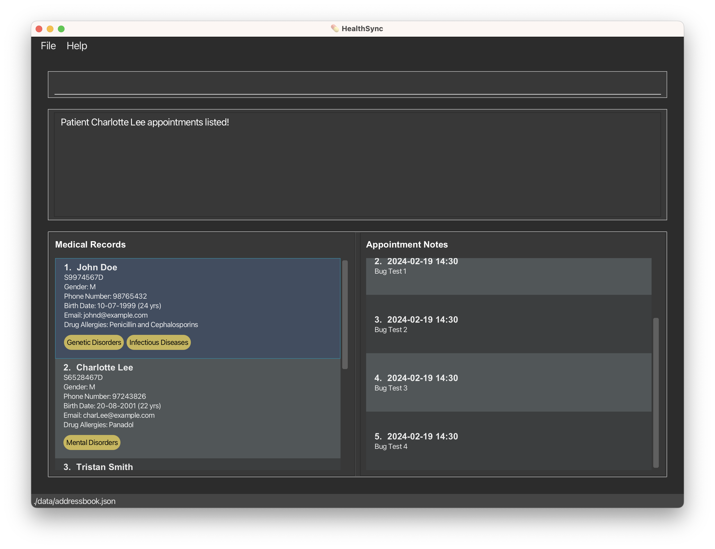715x549 pixels.
Task: Click the Medical Records list scrollbar
Action: (345, 314)
